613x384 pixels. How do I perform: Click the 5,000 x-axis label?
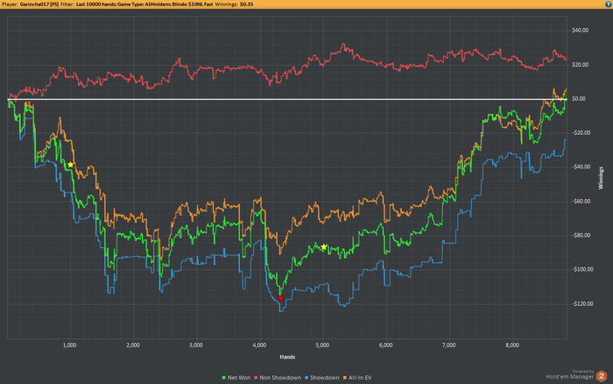[322, 345]
